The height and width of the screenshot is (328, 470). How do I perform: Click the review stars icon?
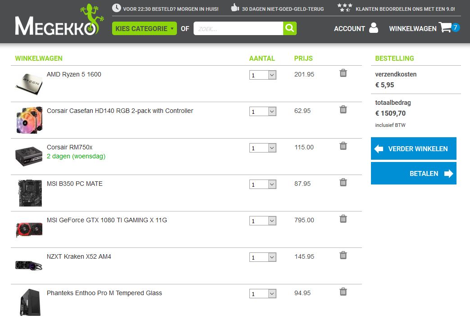tap(345, 8)
